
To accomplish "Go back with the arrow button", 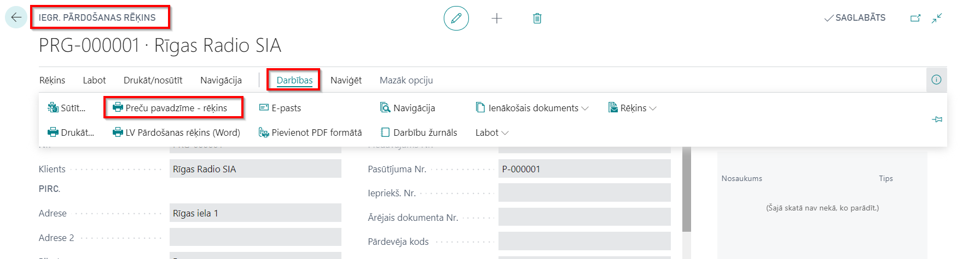I will click(x=16, y=17).
